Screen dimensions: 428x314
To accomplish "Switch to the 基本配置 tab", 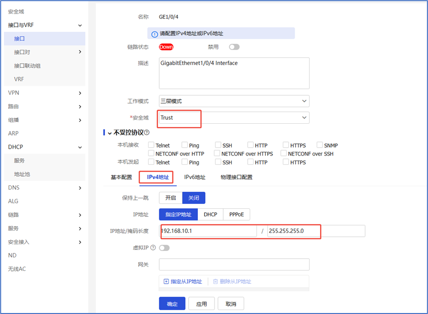I will pos(121,177).
